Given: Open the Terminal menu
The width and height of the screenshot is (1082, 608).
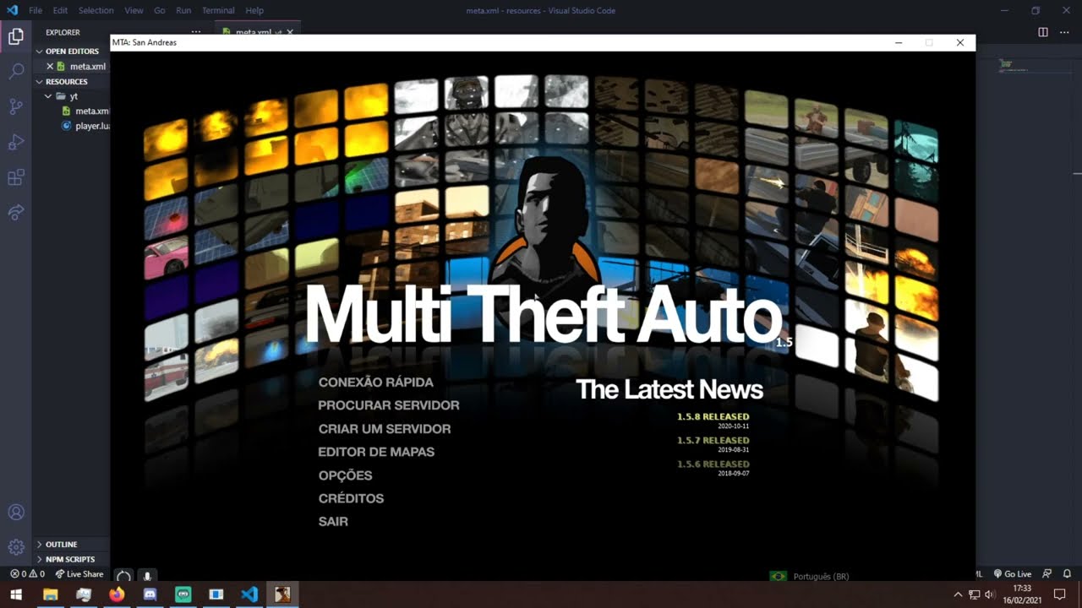Looking at the screenshot, I should pyautogui.click(x=218, y=11).
